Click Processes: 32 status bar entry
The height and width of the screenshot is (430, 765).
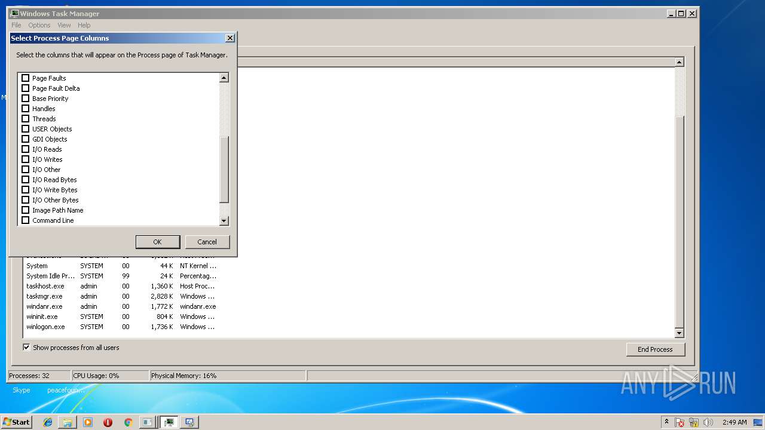(39, 376)
